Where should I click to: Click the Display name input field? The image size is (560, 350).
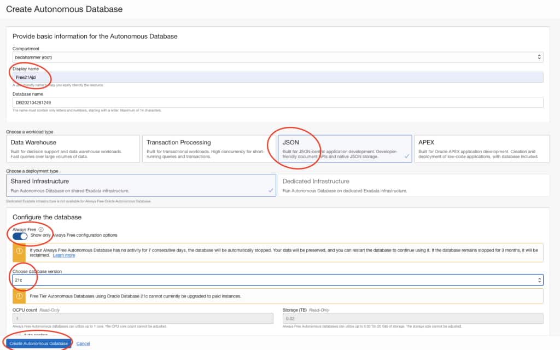click(273, 77)
